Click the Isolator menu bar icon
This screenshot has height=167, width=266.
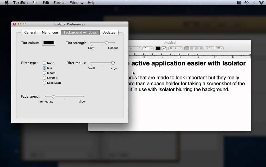(x=239, y=3)
